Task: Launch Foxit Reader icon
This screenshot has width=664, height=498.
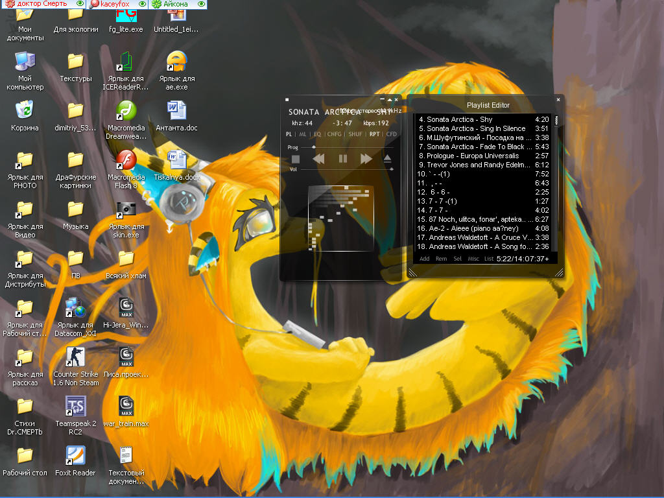Action: click(75, 456)
